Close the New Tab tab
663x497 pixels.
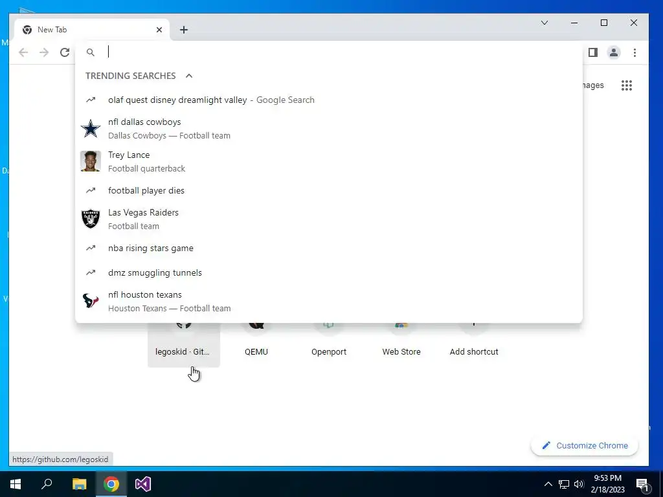click(x=159, y=30)
